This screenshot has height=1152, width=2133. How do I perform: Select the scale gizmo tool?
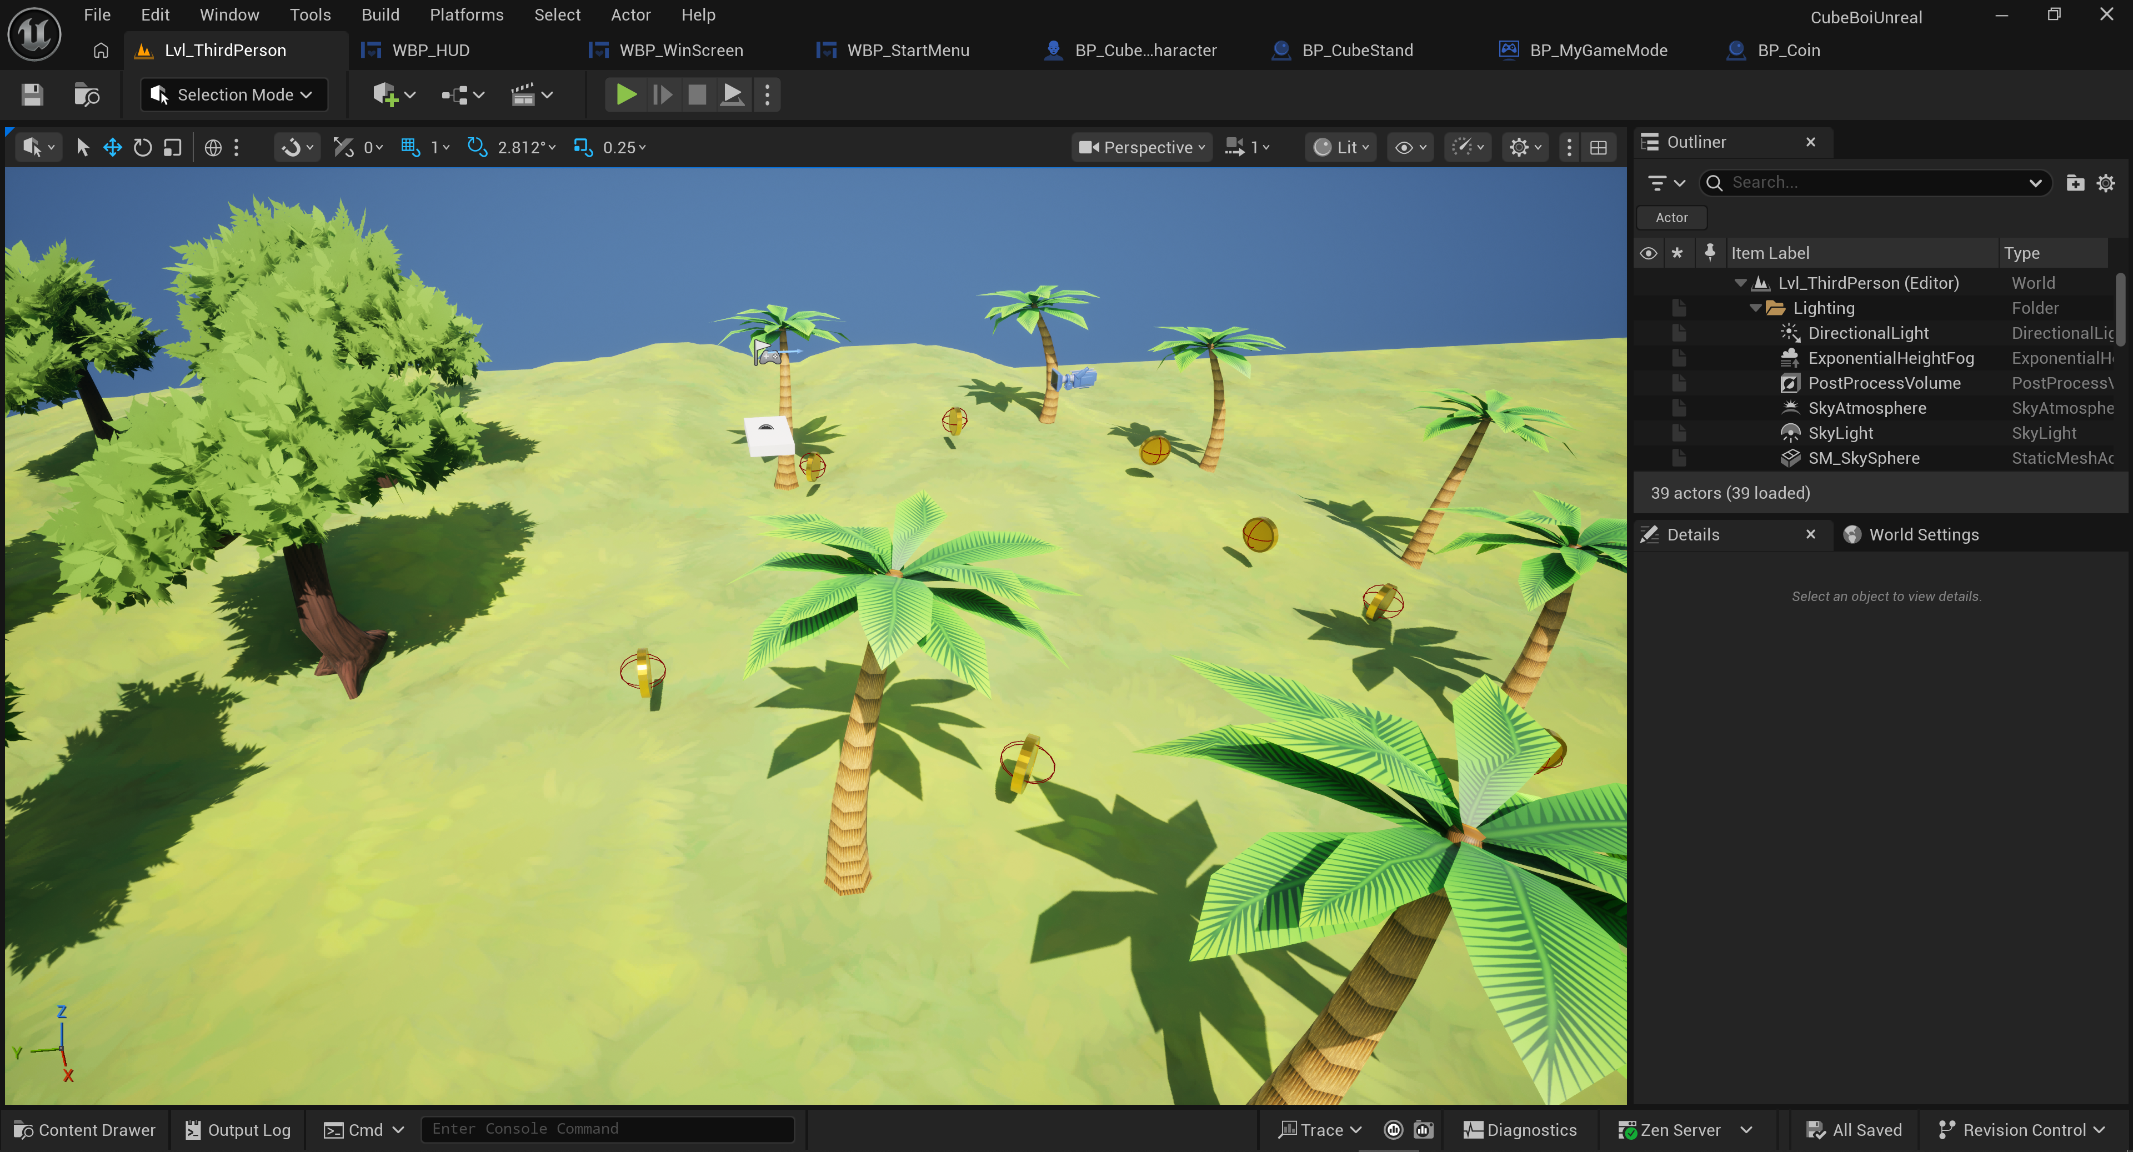[172, 147]
